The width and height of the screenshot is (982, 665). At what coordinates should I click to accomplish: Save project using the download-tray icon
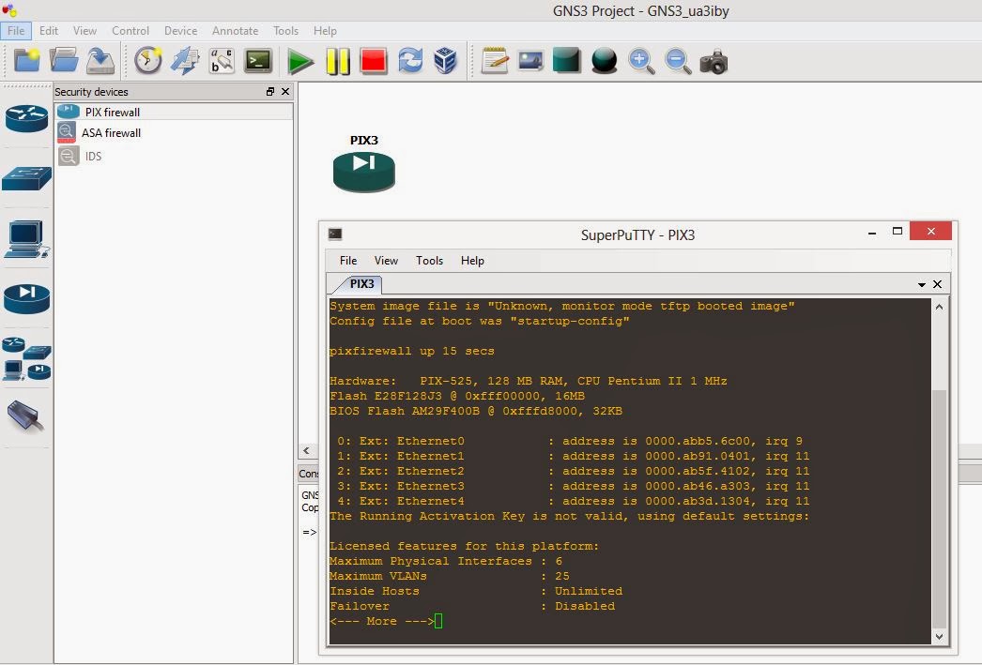(100, 61)
